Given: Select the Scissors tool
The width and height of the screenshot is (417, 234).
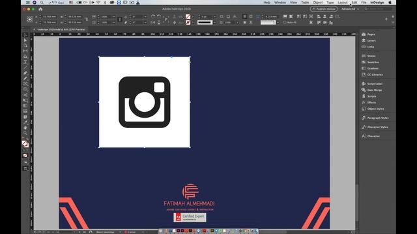Looking at the screenshot, I should (x=25, y=95).
